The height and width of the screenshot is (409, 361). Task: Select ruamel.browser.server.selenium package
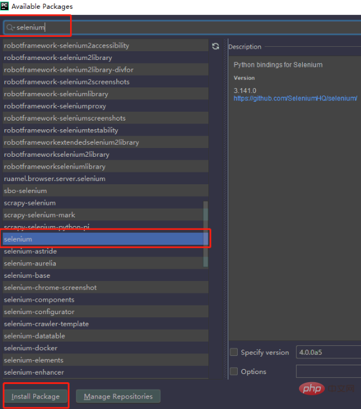(106, 179)
